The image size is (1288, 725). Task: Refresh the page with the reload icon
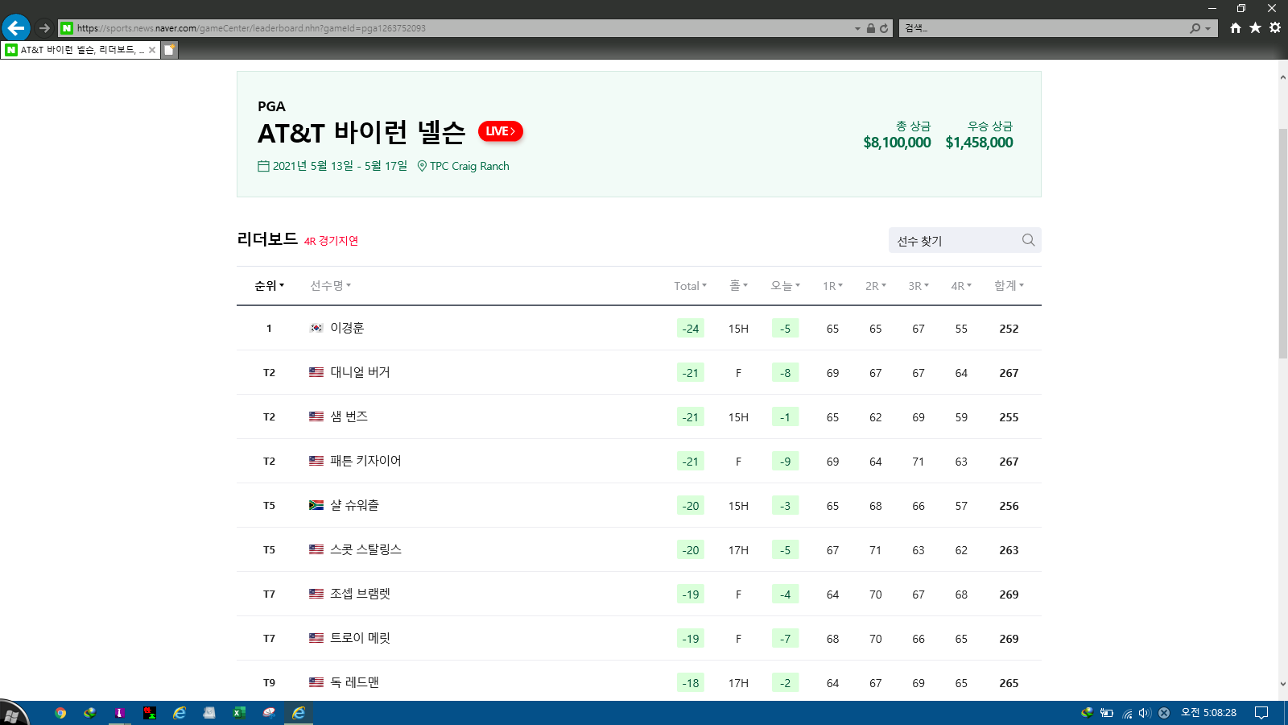(x=884, y=28)
